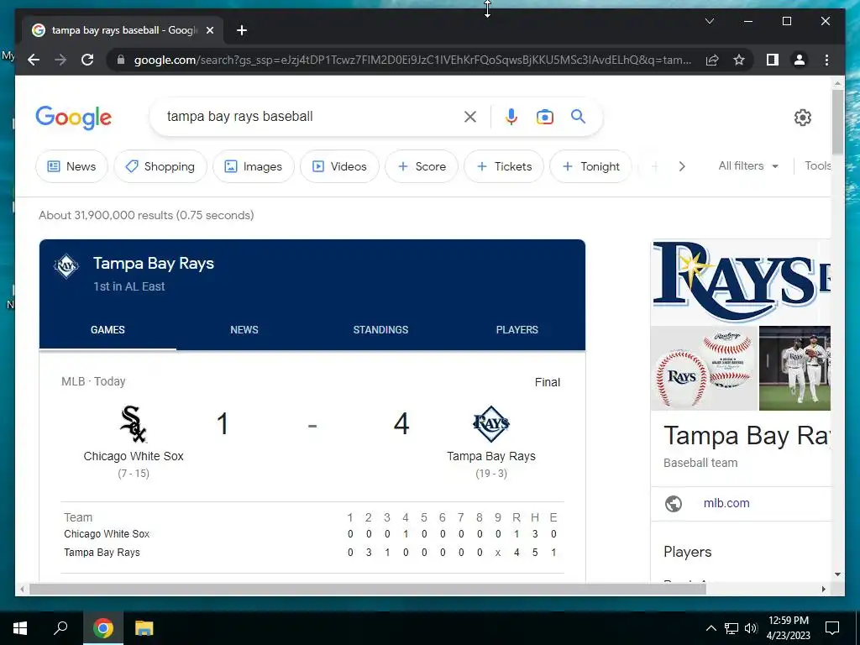Reload the Google search page
This screenshot has width=860, height=645.
click(x=87, y=60)
